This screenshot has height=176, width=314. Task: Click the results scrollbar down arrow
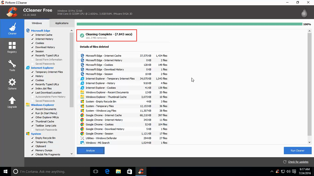309,142
